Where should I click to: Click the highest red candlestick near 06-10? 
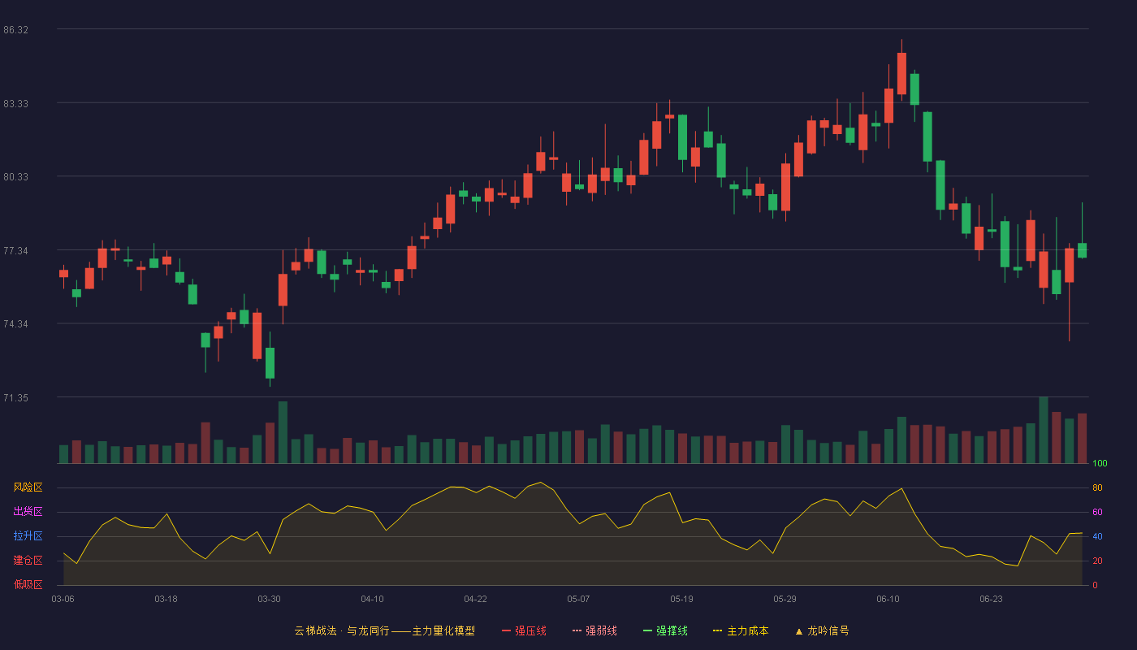coord(901,73)
